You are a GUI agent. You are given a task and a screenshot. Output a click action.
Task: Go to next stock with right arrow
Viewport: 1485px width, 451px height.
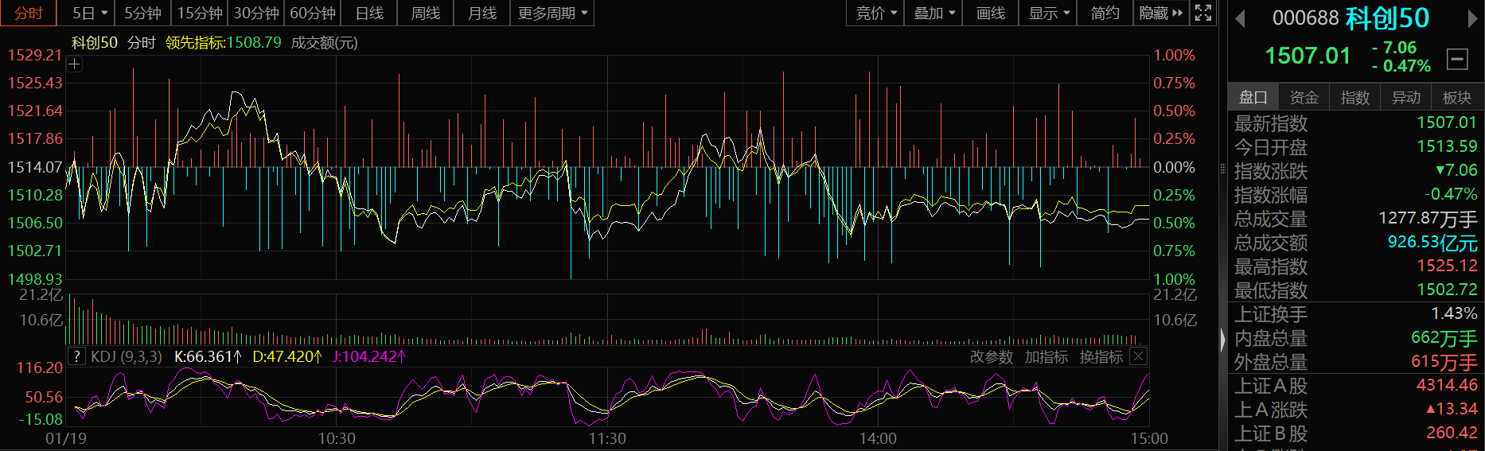click(1472, 18)
